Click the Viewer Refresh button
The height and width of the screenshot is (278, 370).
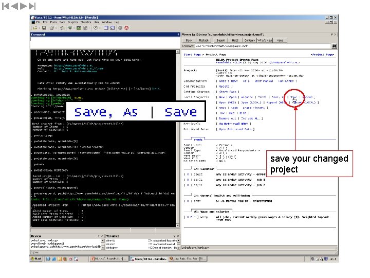coord(203,41)
